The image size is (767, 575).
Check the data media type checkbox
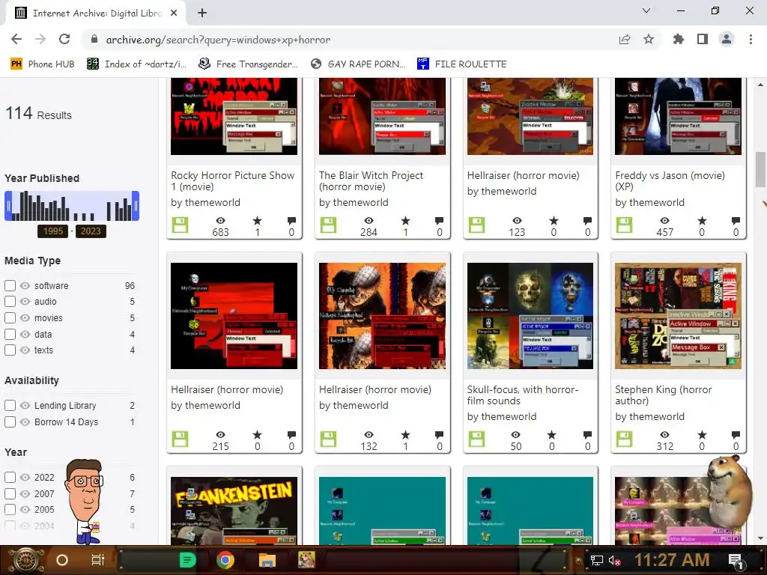[10, 334]
